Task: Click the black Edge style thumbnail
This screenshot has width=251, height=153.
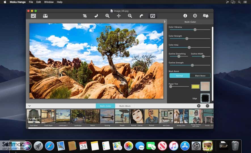Action: [x=205, y=98]
